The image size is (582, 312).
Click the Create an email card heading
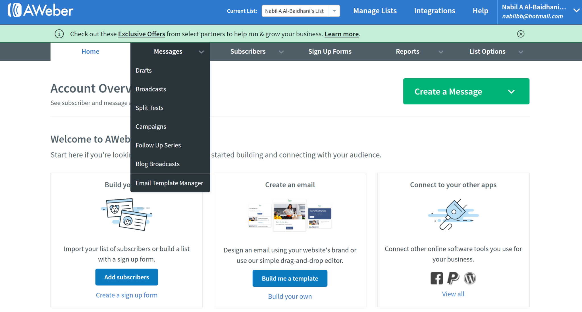pyautogui.click(x=290, y=185)
